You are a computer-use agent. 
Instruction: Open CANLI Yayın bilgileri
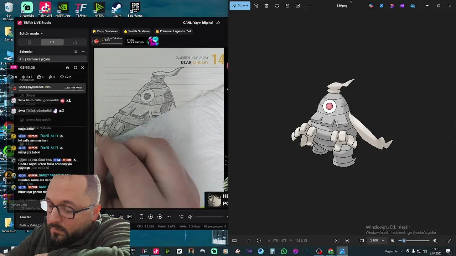tap(198, 23)
